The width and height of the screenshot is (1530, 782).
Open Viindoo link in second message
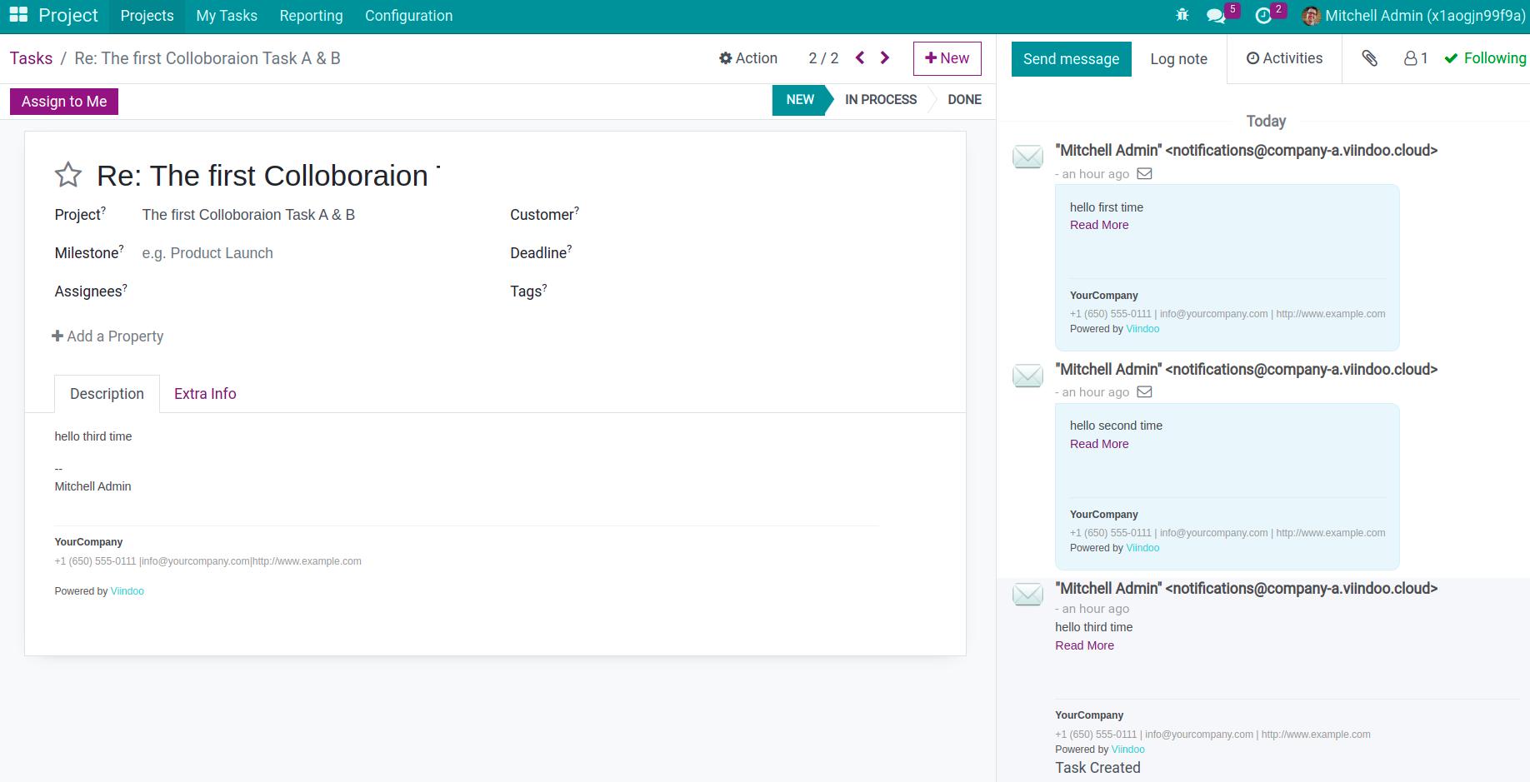[1142, 548]
